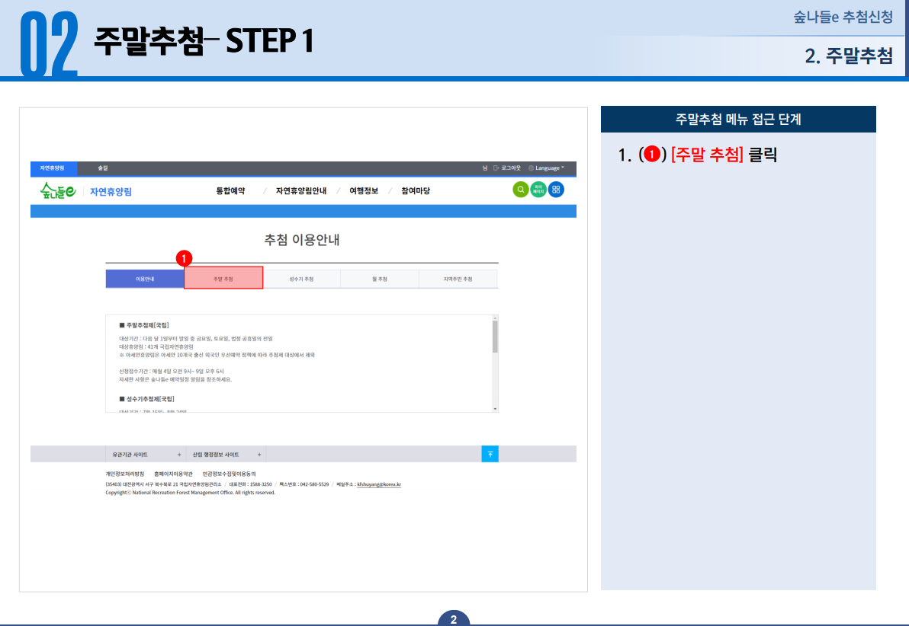Expand 산림 행정정보 사이트 plus menu
The image size is (909, 626).
(259, 455)
